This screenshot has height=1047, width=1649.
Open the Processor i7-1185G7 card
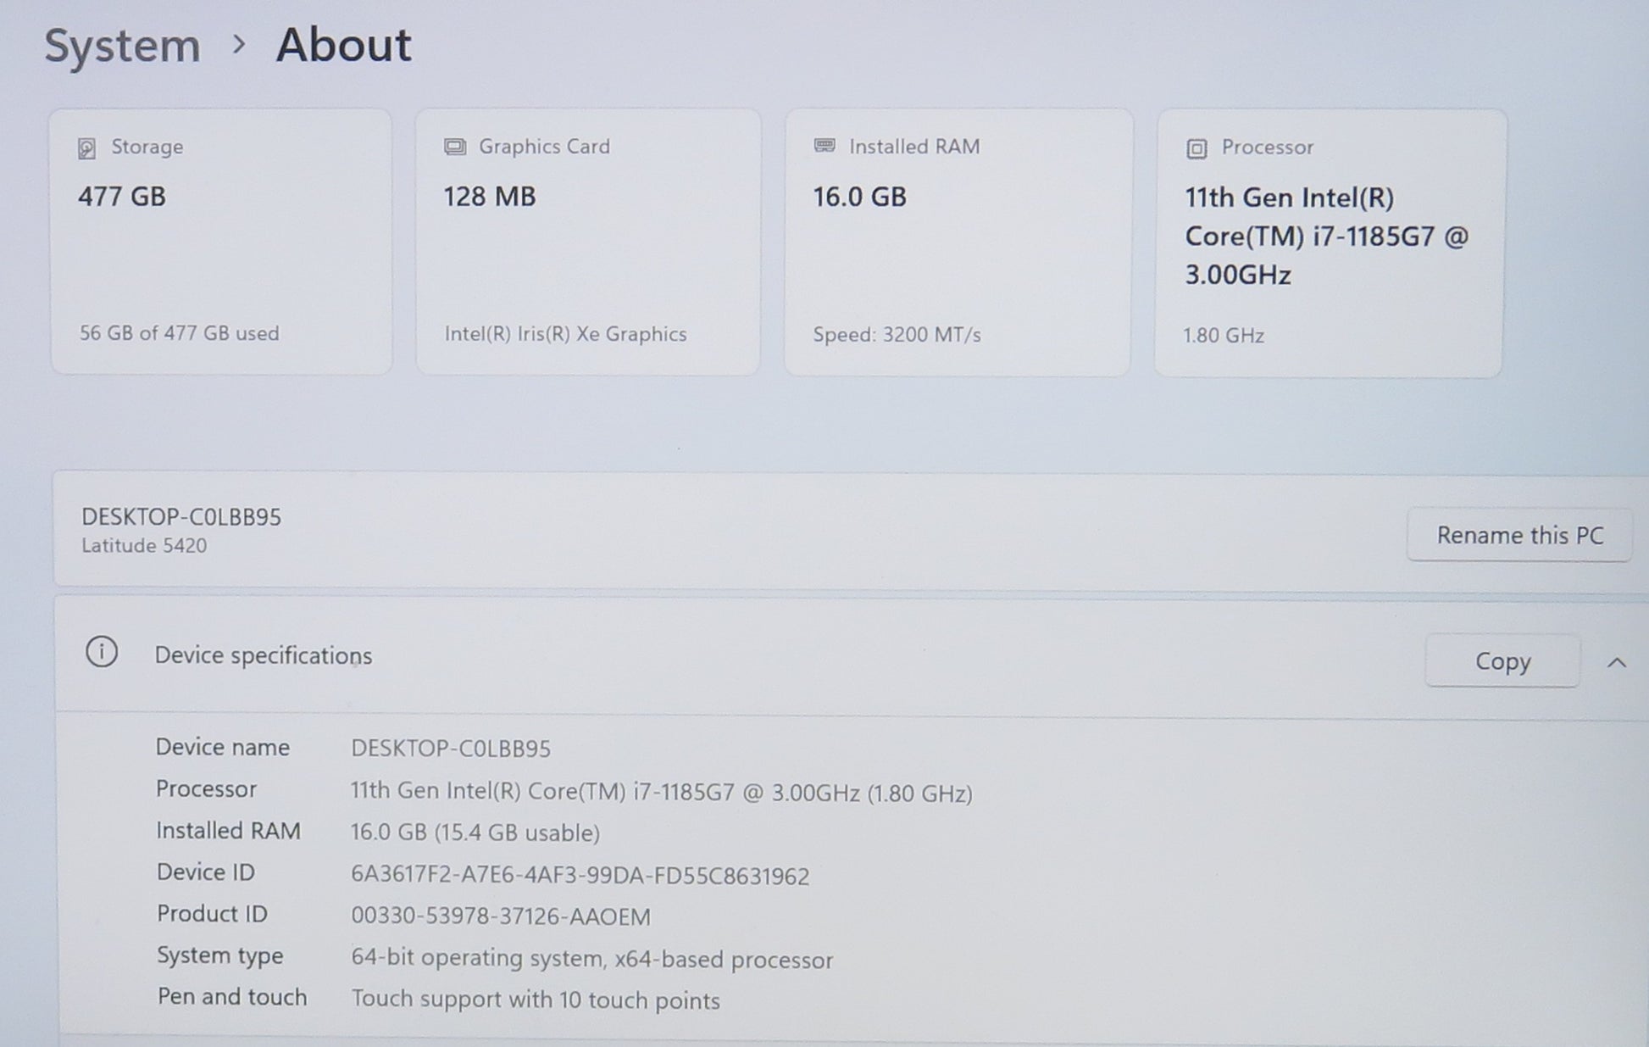1329,243
